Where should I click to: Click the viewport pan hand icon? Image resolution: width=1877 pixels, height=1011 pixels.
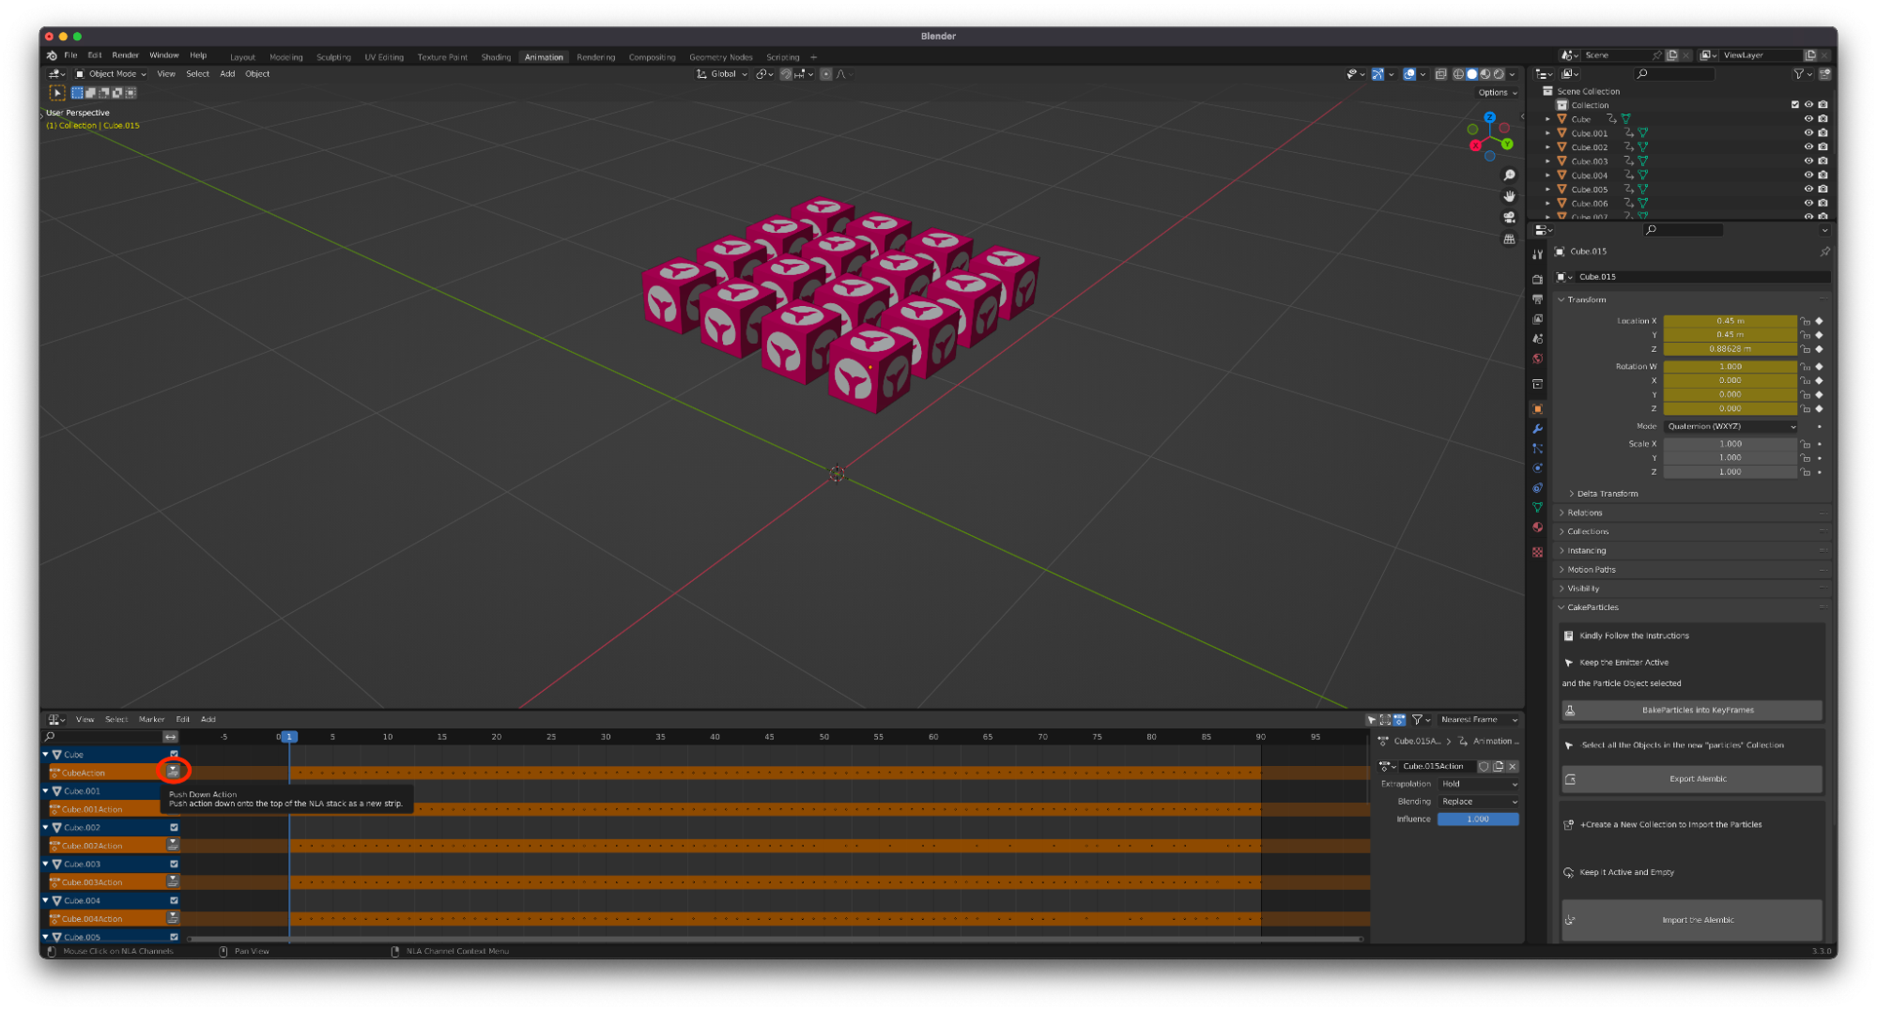point(1509,196)
